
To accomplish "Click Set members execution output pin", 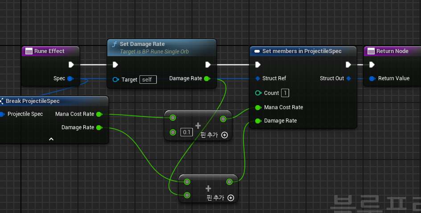I will (x=348, y=65).
